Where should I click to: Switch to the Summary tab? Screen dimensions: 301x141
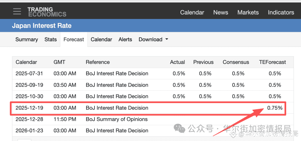[26, 39]
